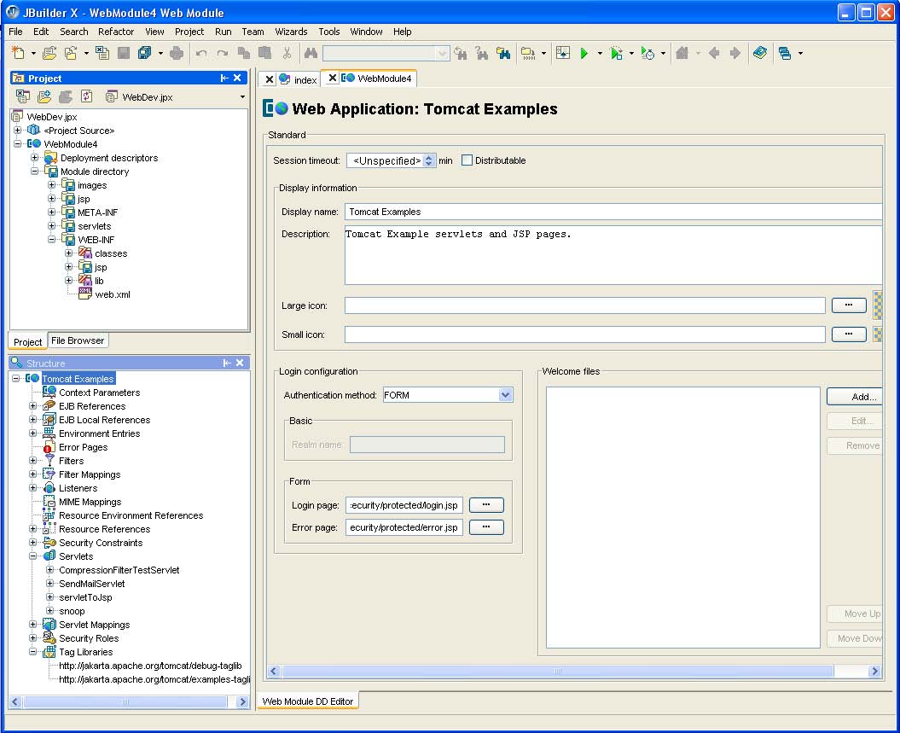Image resolution: width=900 pixels, height=733 pixels.
Task: Click the green Run Project toolbar icon
Action: click(584, 53)
